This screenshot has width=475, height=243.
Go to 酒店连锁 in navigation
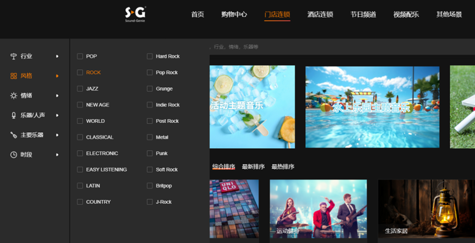click(320, 14)
